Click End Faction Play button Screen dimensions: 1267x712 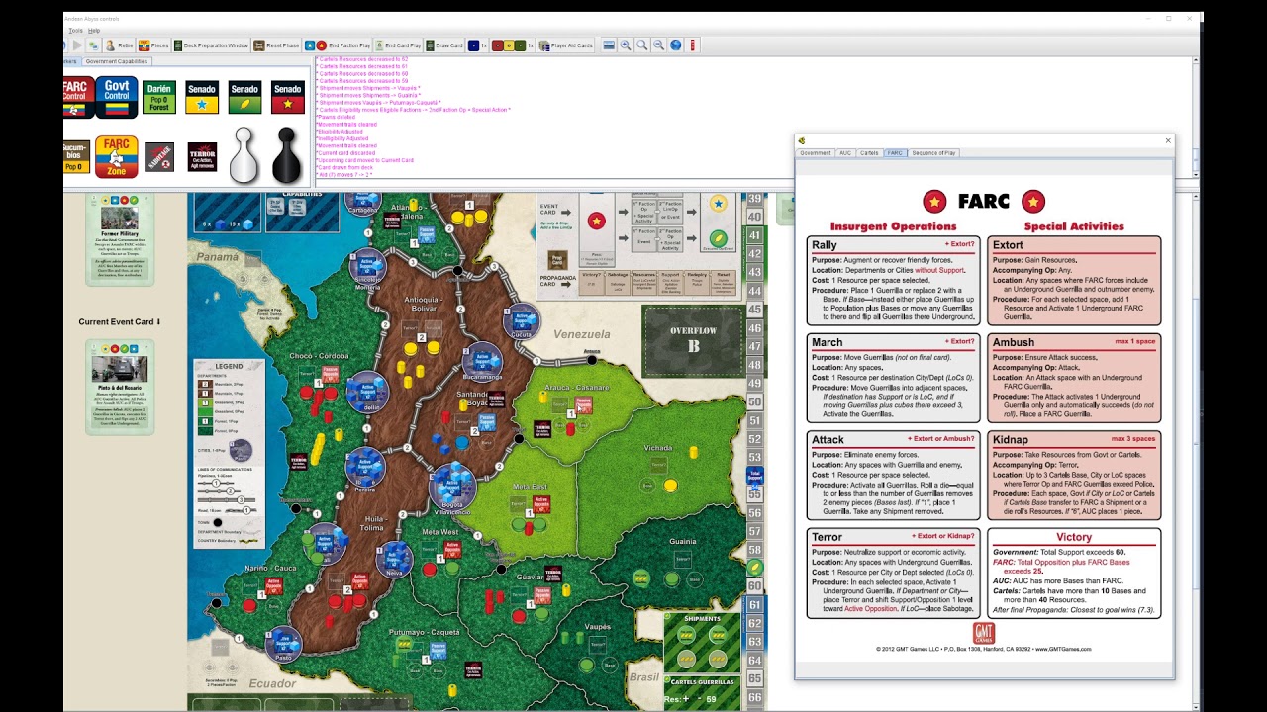[339, 45]
